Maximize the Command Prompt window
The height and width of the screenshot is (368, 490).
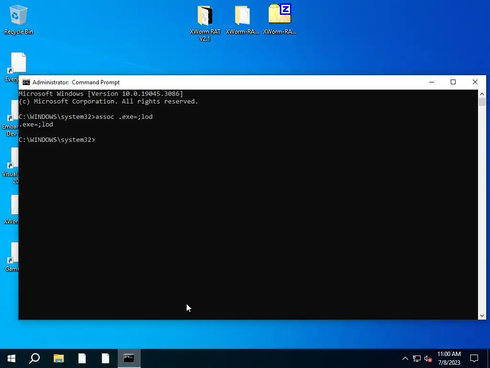453,82
